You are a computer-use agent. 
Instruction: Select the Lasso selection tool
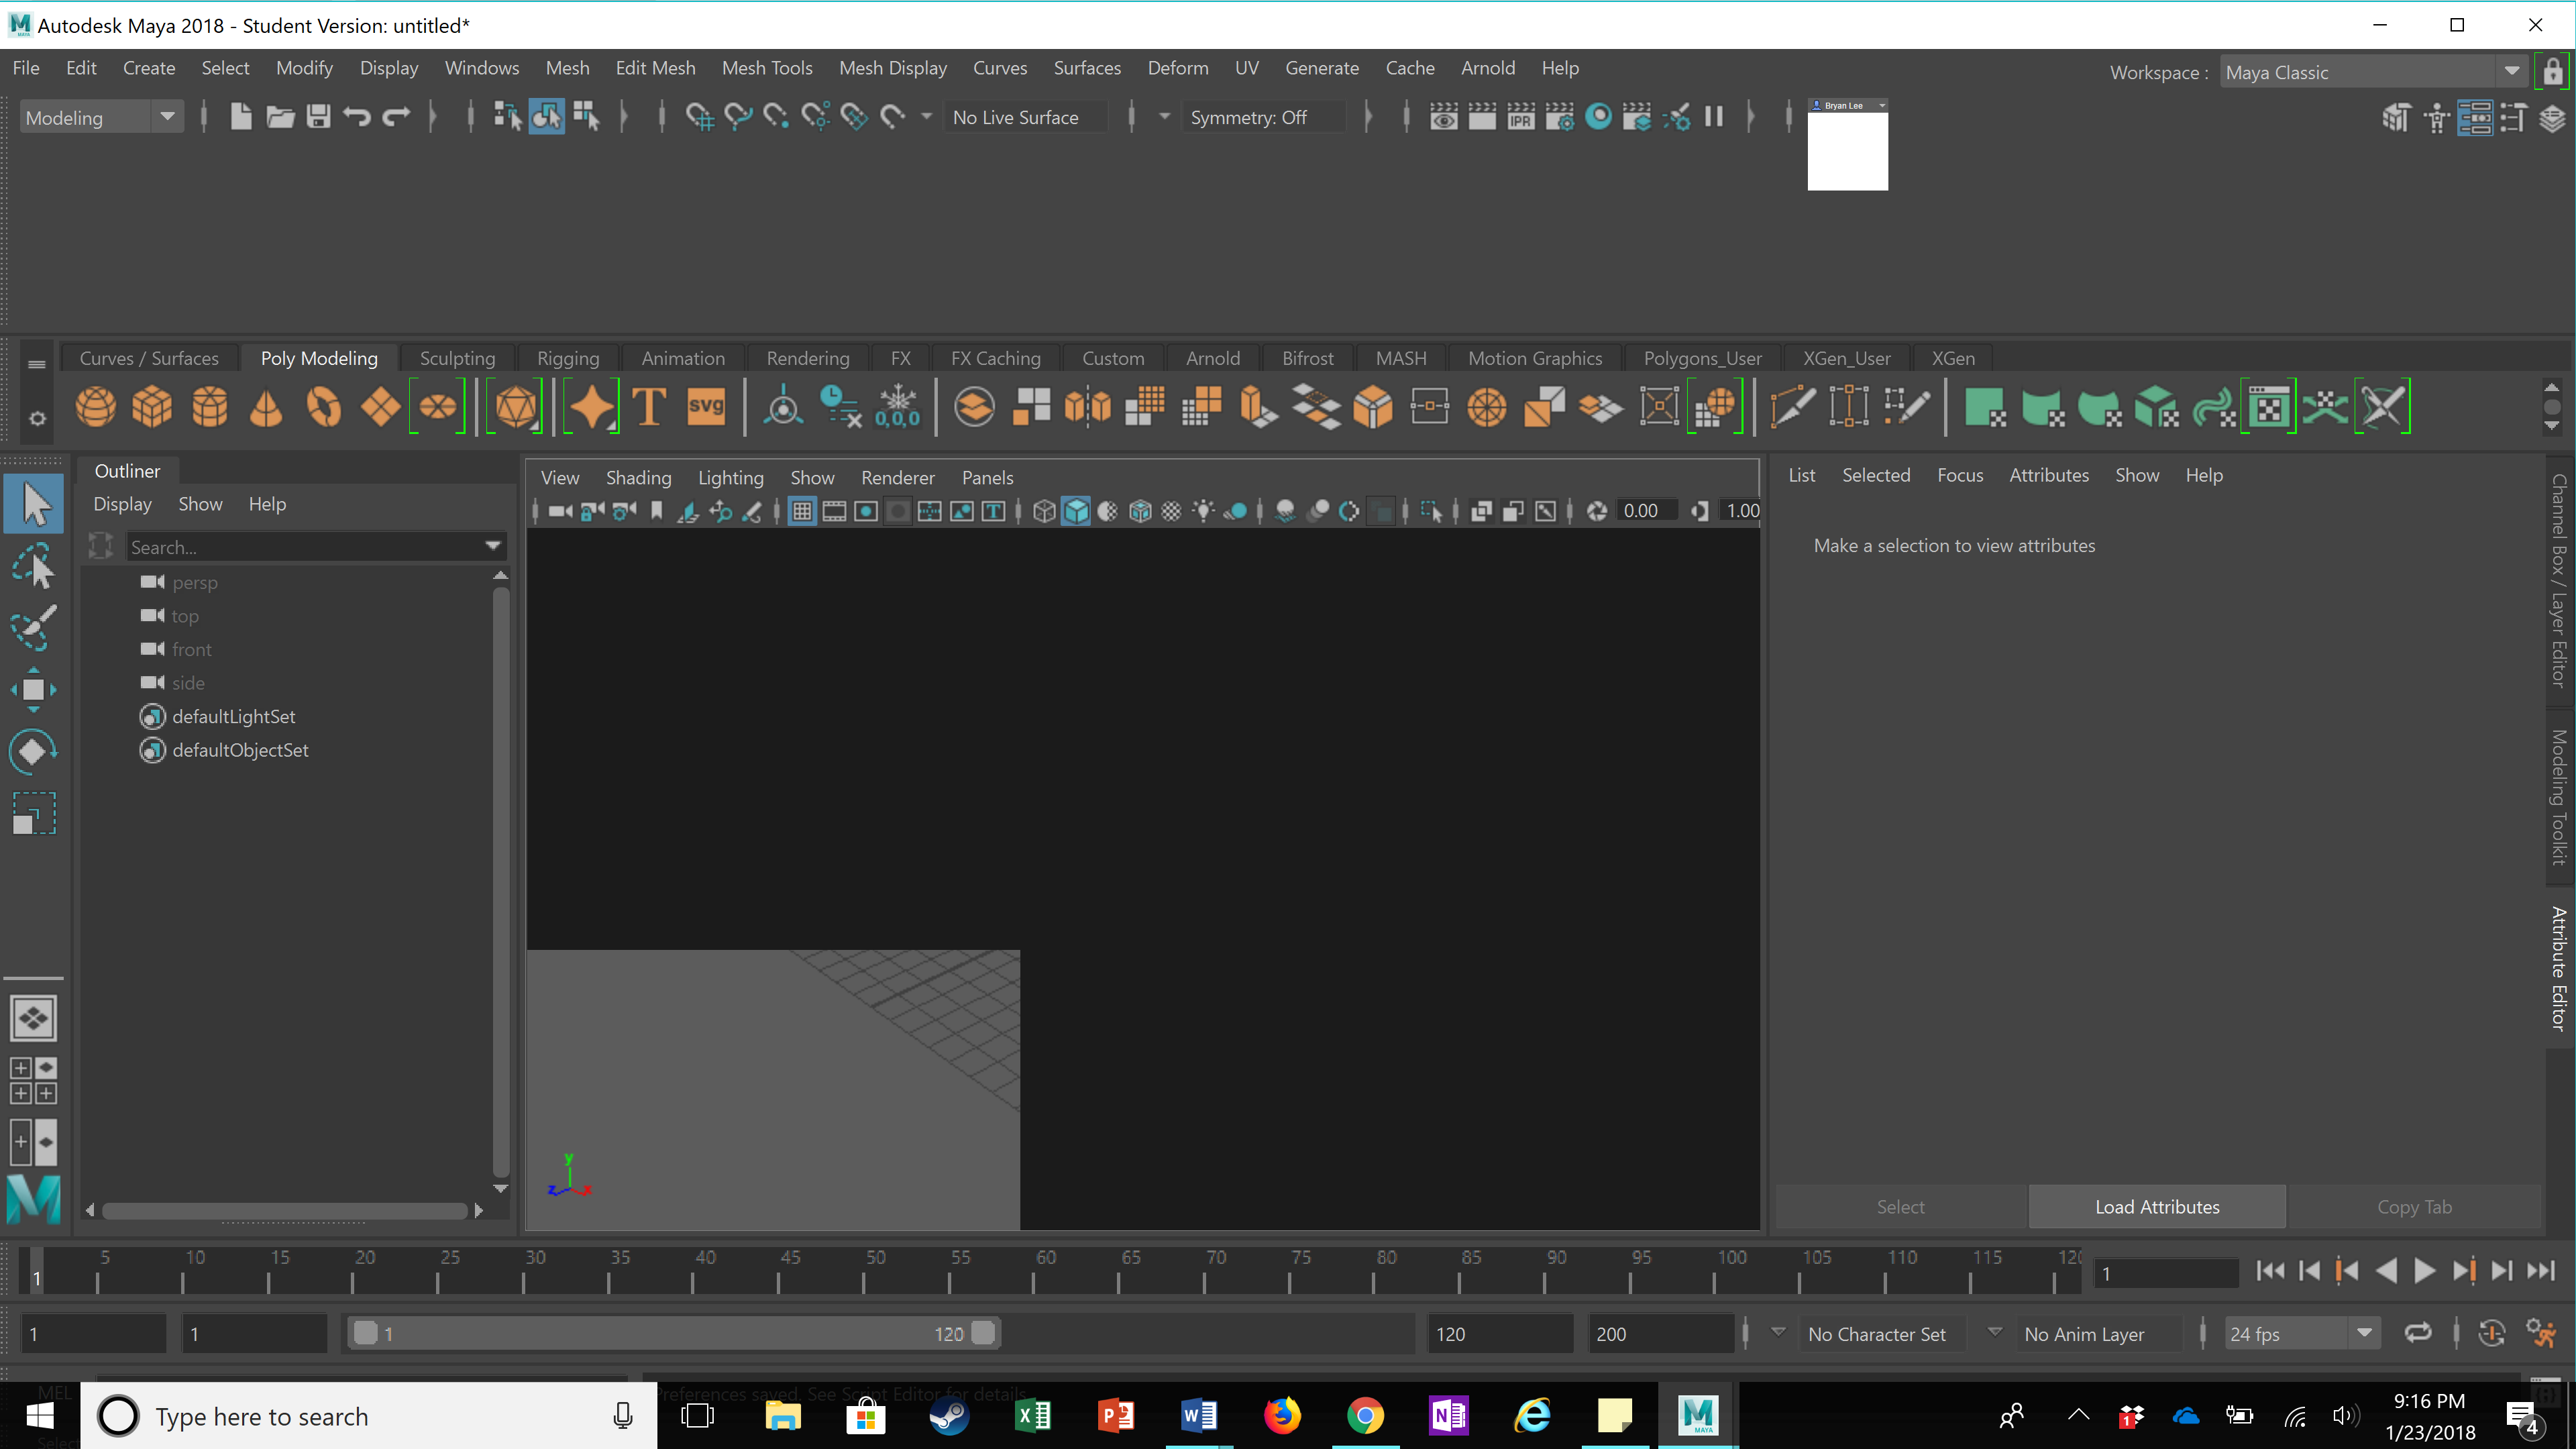coord(34,566)
